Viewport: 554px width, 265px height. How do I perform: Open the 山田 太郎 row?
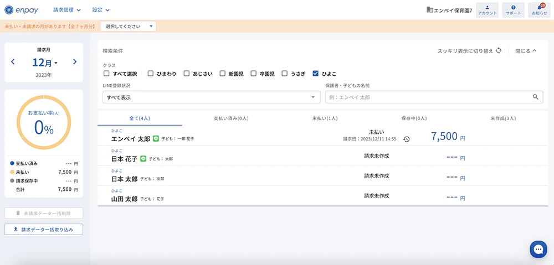(x=323, y=196)
